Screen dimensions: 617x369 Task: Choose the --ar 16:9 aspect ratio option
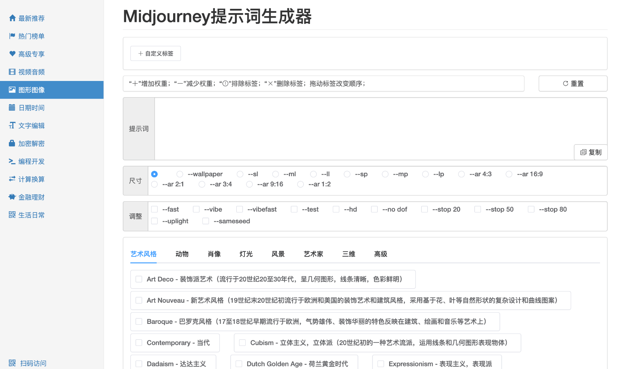click(509, 174)
